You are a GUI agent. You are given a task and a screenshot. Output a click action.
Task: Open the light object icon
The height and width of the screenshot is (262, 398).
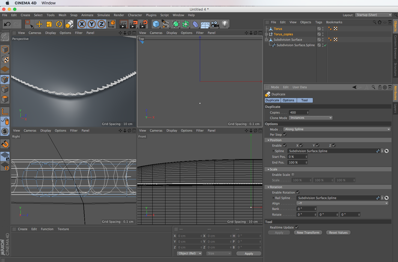pyautogui.click(x=225, y=24)
